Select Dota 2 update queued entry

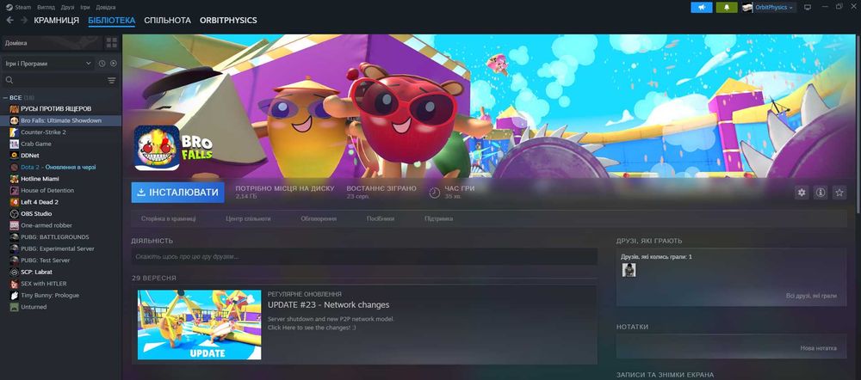[60, 167]
